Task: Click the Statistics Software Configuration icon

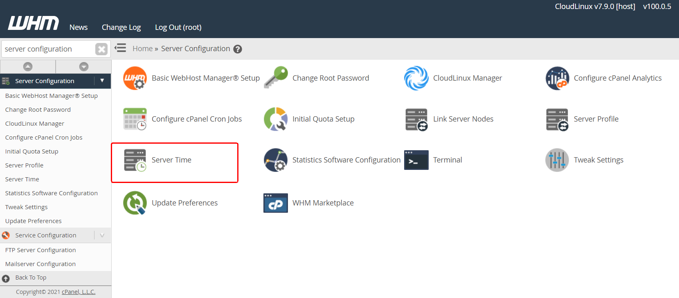Action: [x=276, y=160]
